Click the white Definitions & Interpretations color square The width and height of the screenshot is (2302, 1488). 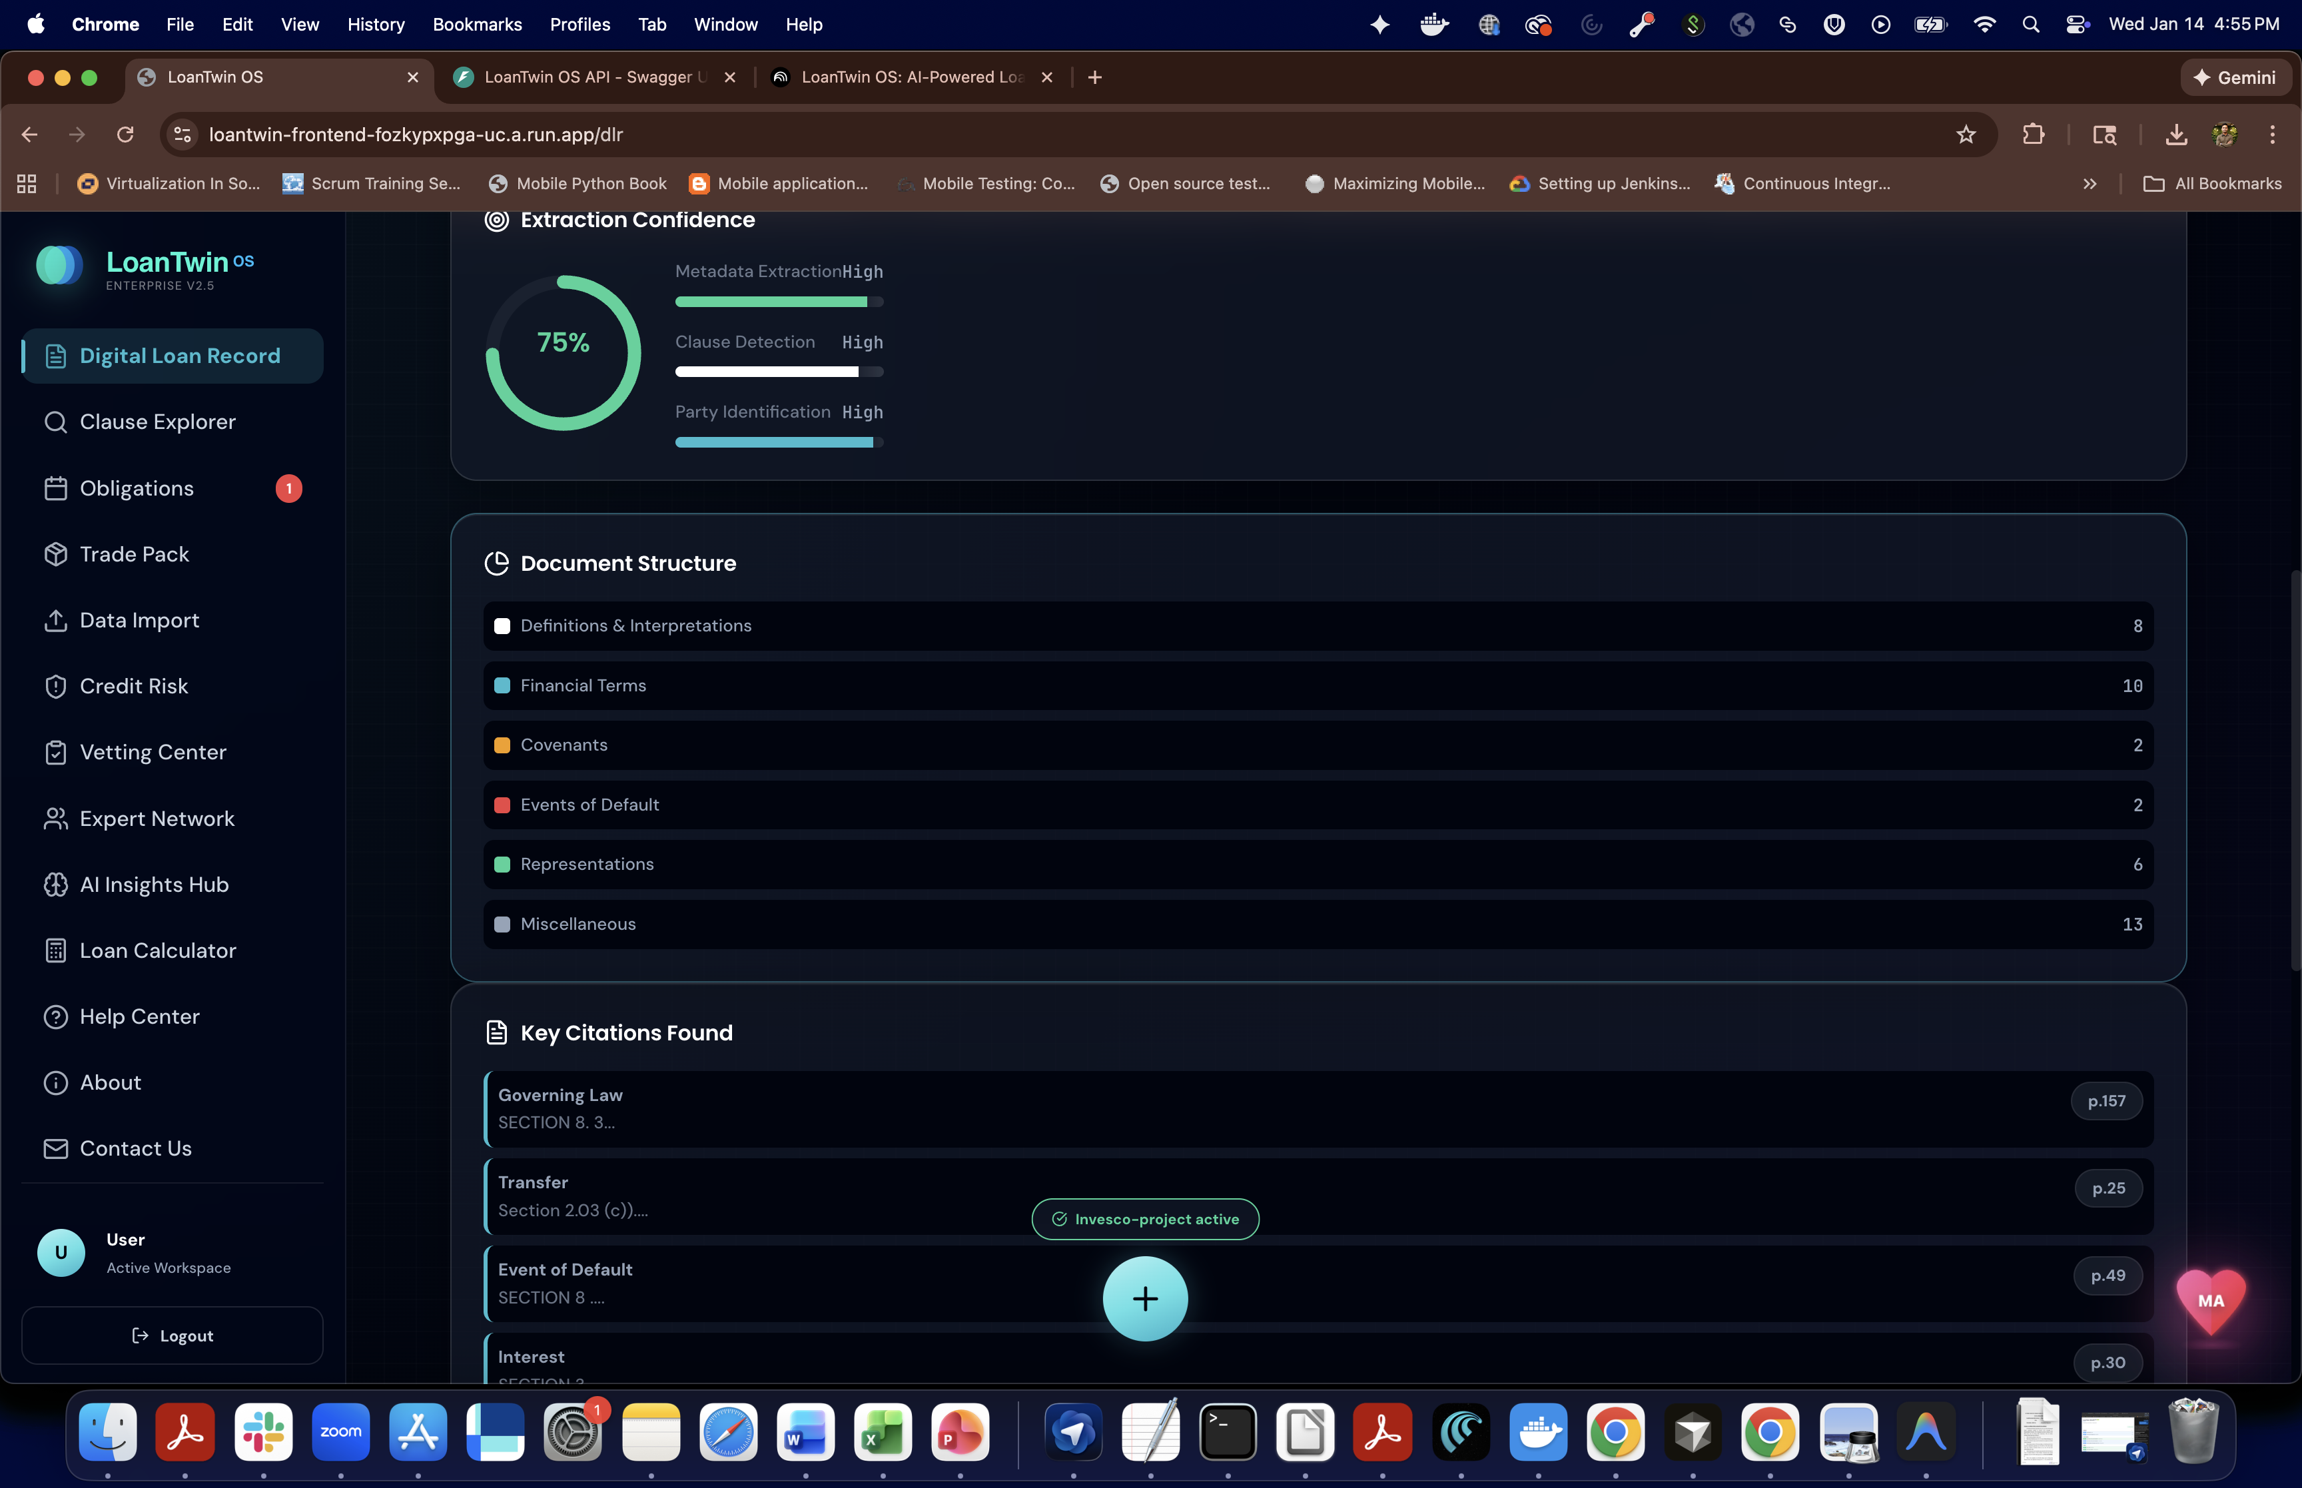coord(502,626)
